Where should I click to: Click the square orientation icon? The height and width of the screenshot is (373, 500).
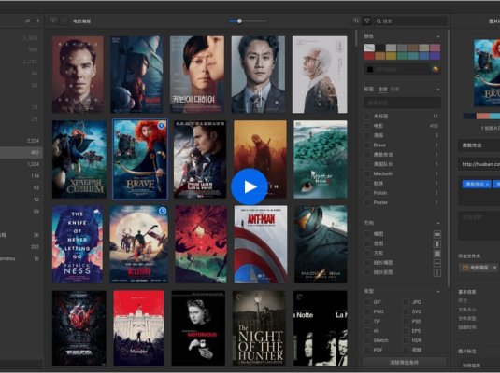click(437, 254)
